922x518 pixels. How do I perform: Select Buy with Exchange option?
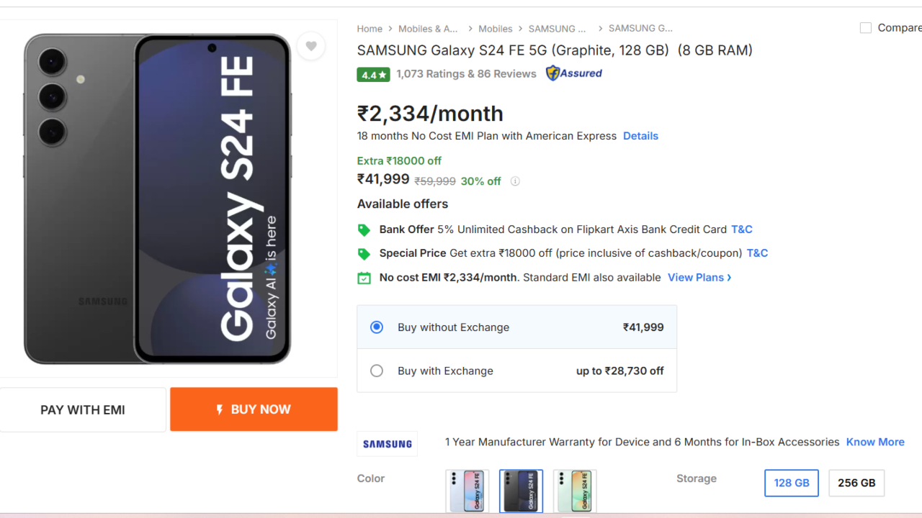377,371
